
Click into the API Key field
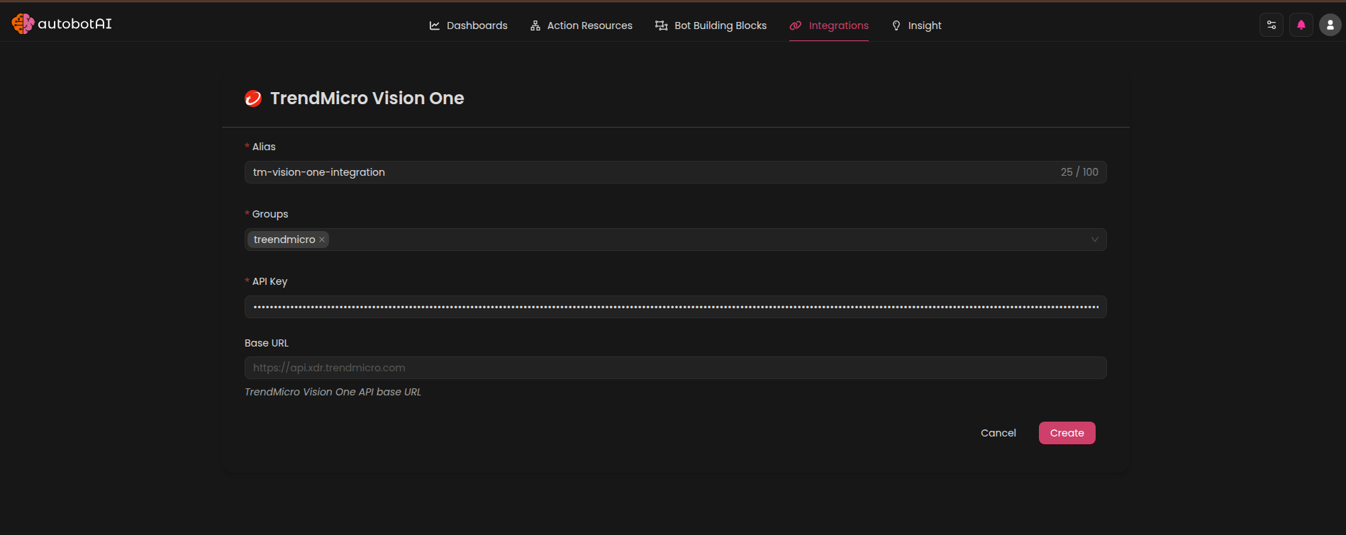click(675, 307)
